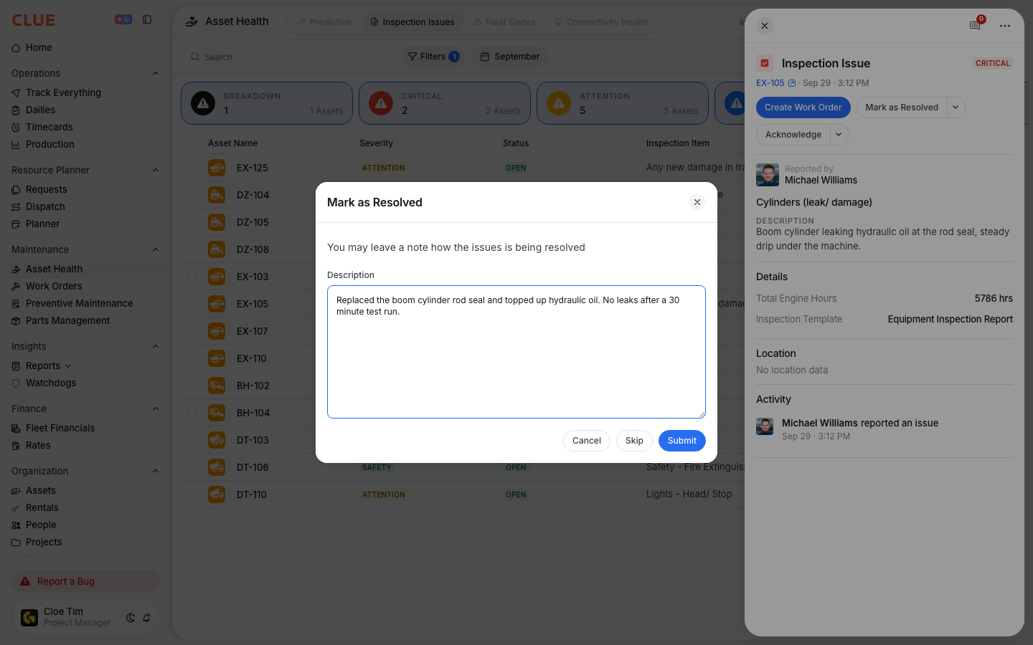Switch to the Inspection Issues tab
This screenshot has height=645, width=1033.
412,22
